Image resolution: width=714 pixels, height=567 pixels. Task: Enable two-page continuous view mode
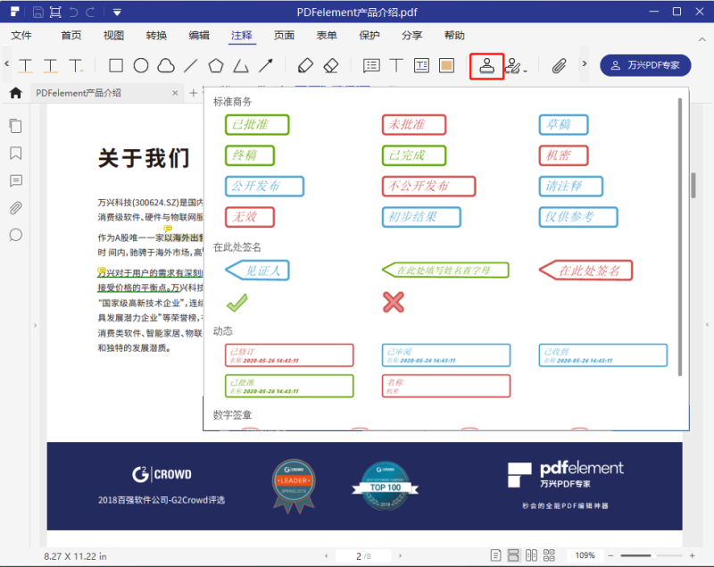[x=551, y=555]
